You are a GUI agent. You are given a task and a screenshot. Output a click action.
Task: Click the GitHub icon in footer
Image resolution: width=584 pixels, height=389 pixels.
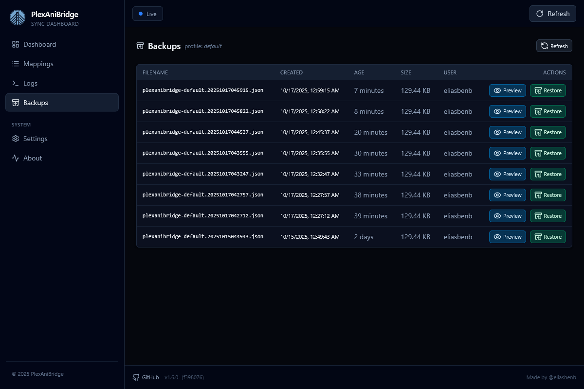point(136,377)
